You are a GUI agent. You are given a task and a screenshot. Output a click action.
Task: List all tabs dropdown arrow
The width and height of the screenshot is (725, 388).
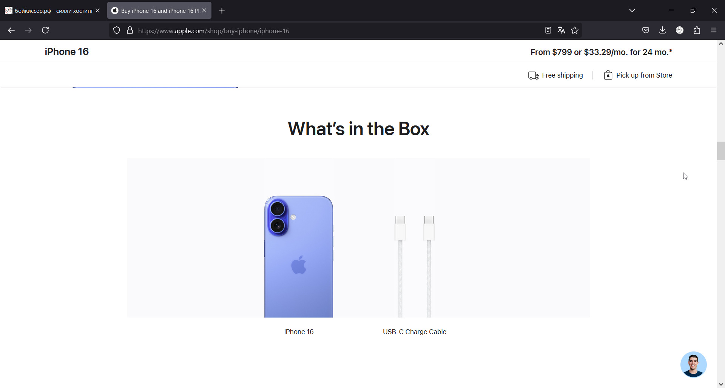point(632,11)
